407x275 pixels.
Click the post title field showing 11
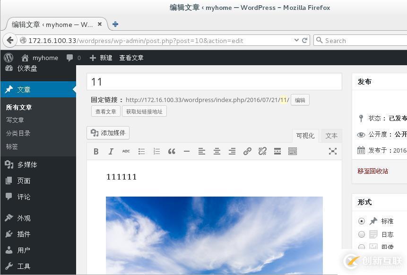pyautogui.click(x=214, y=81)
